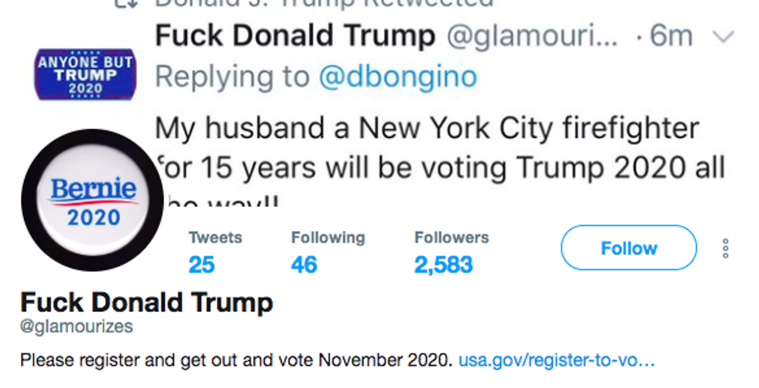Image resolution: width=759 pixels, height=388 pixels.
Task: Open the Tweets tab
Action: tap(215, 252)
